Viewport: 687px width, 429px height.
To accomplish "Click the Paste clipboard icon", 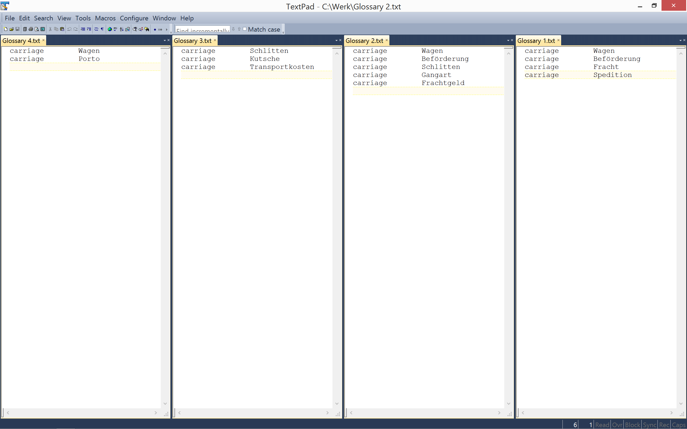I will (62, 29).
